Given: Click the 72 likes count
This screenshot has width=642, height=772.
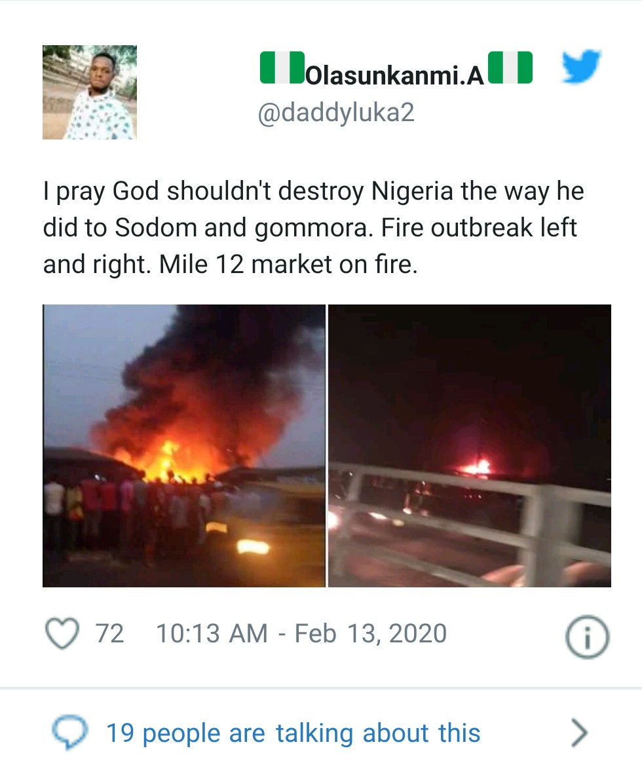Looking at the screenshot, I should [x=109, y=634].
